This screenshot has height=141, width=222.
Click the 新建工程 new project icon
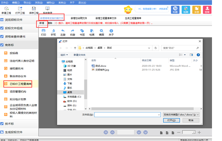click(7, 8)
